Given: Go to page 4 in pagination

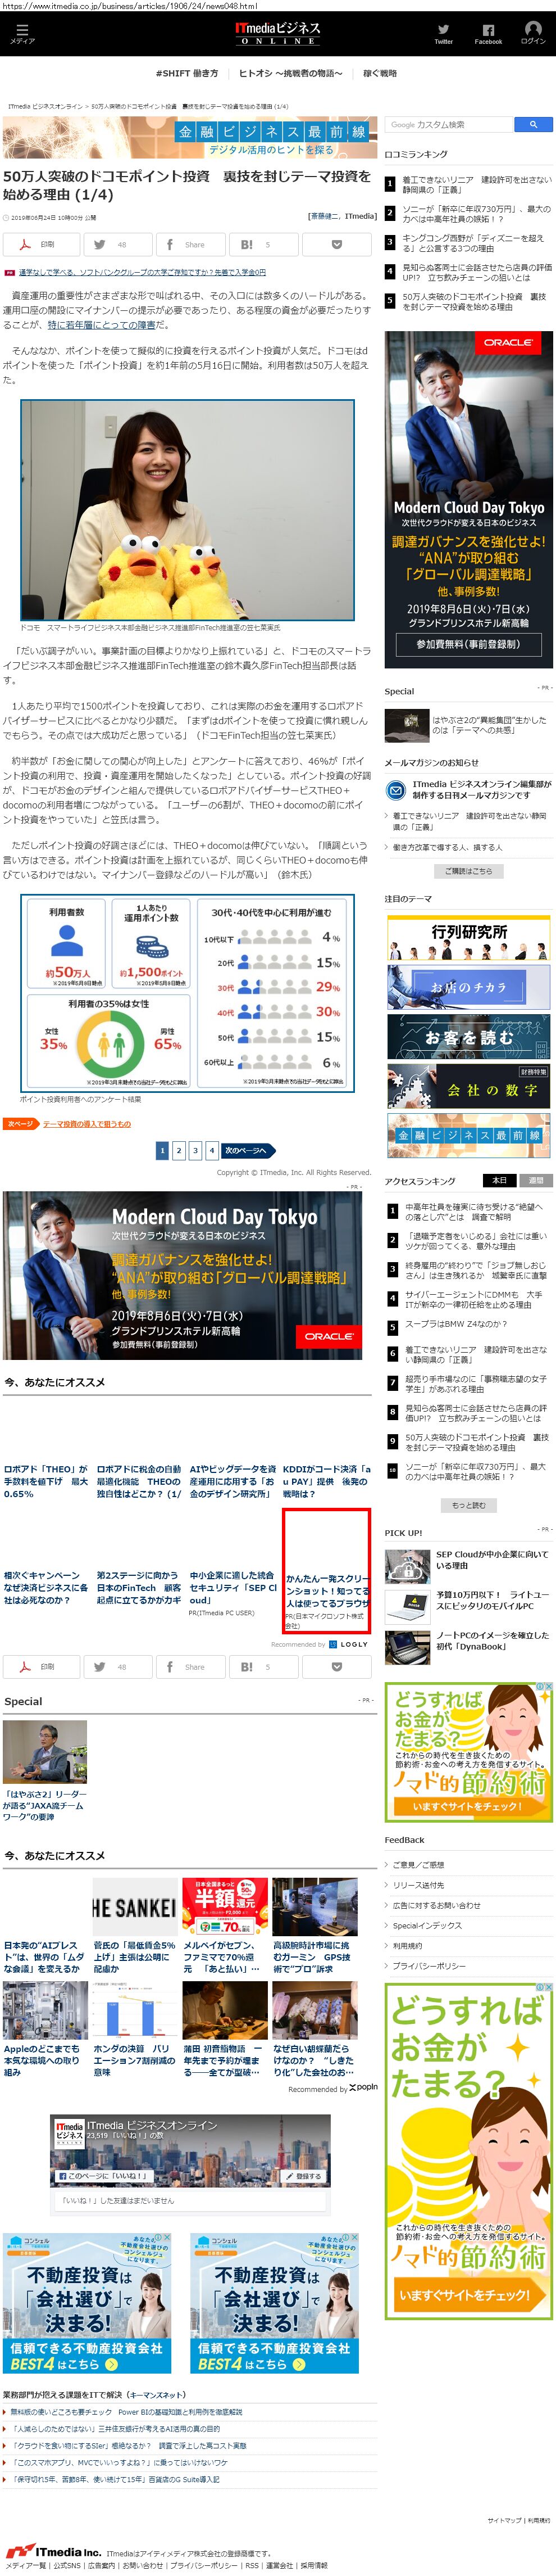Looking at the screenshot, I should tap(211, 1150).
